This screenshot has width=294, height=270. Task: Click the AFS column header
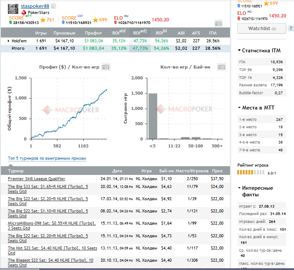pyautogui.click(x=196, y=33)
